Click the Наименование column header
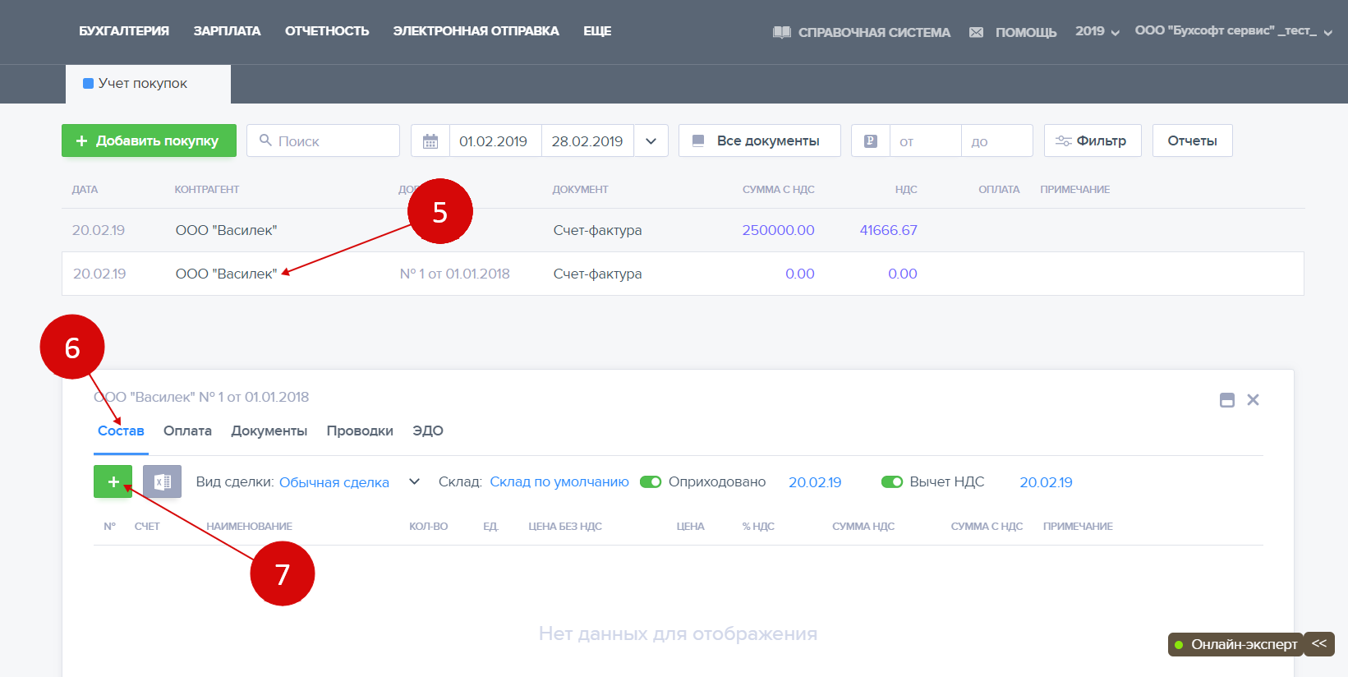 point(250,527)
